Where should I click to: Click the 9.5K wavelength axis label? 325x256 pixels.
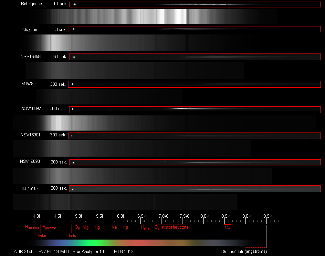[x=268, y=216]
